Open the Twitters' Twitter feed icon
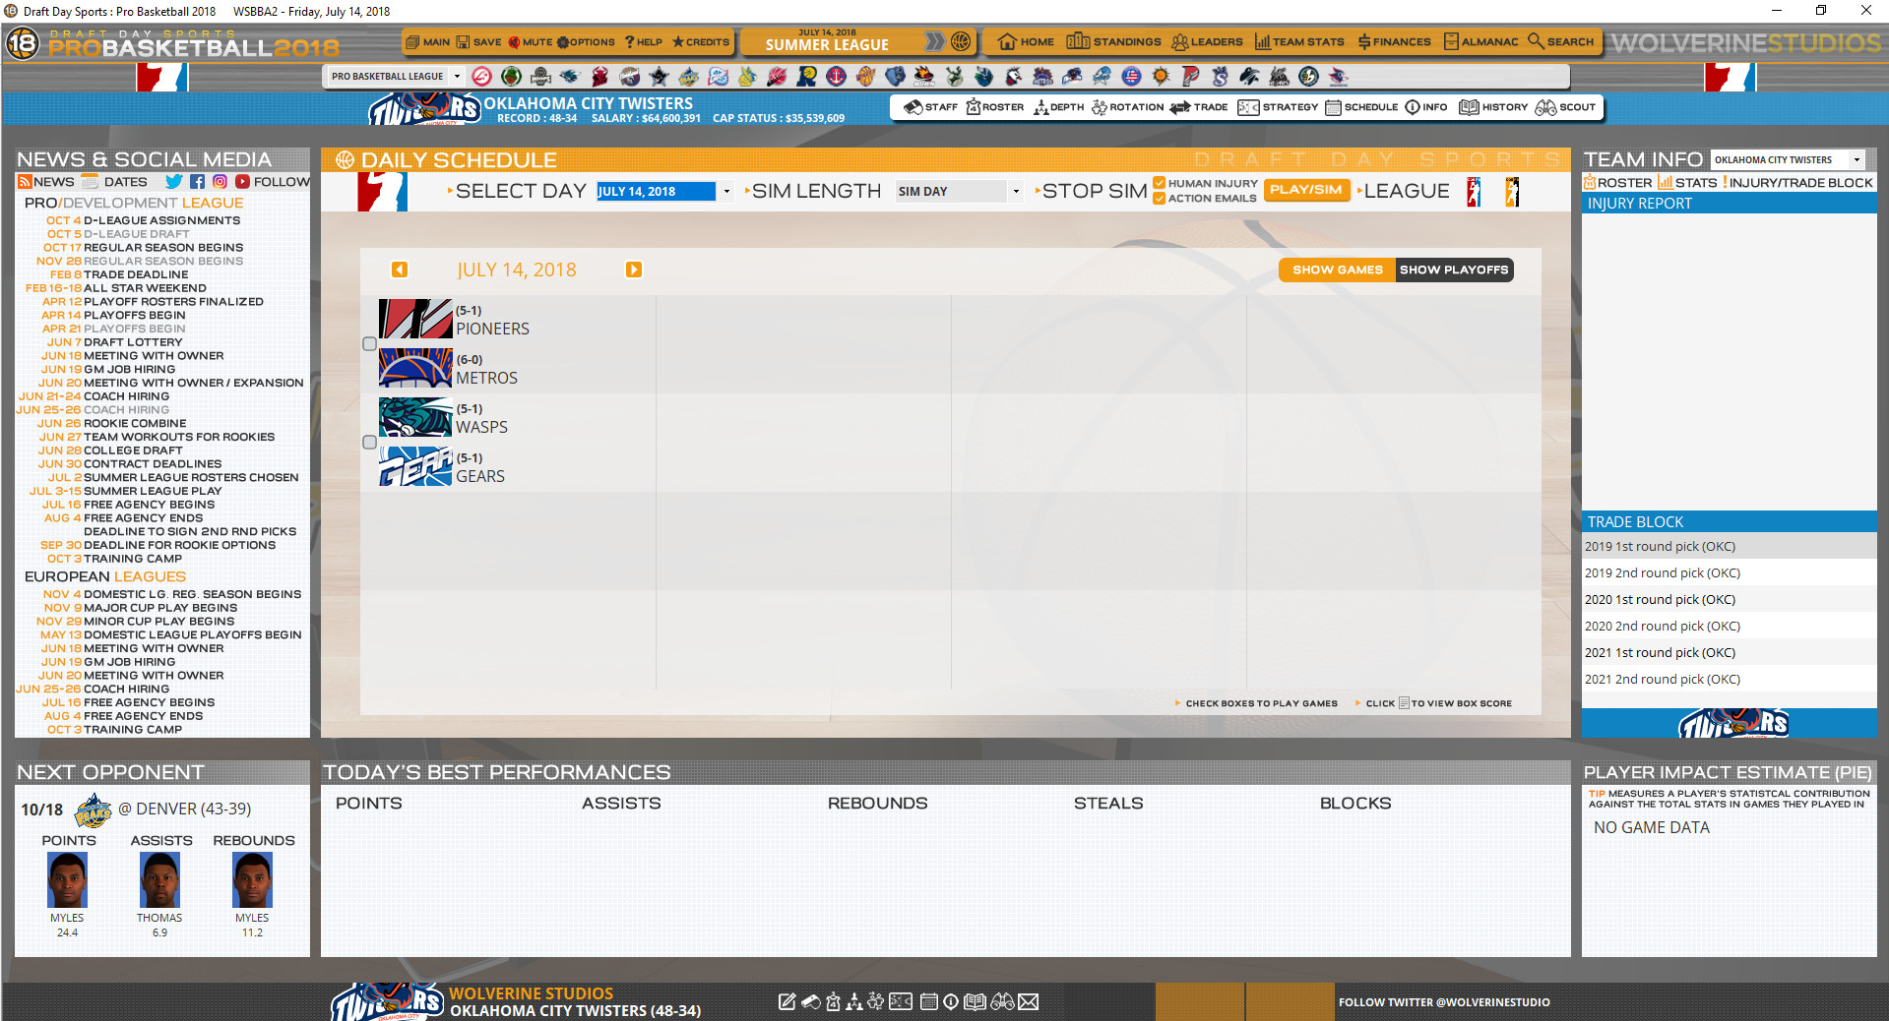1889x1021 pixels. [173, 181]
